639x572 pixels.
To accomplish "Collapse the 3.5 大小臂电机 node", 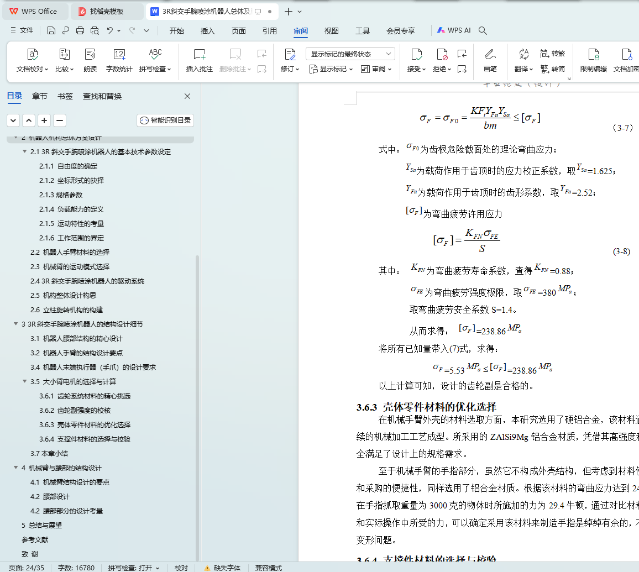I will pos(24,381).
